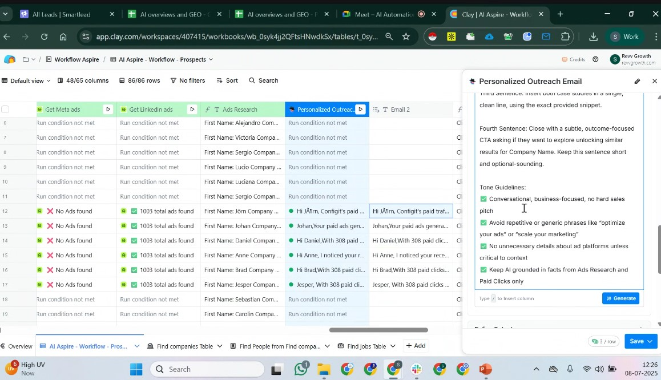Open the Work profile button in Chrome
661x380 pixels.
[x=624, y=37]
